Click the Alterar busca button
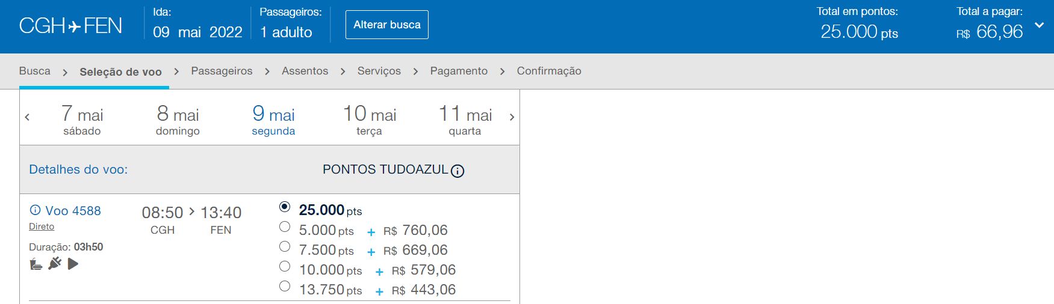 tap(386, 25)
